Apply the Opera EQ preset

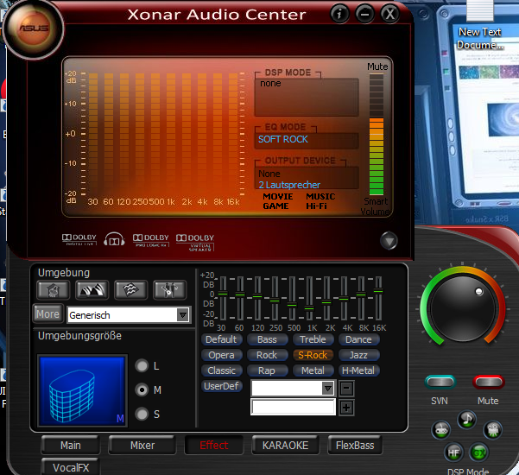221,355
